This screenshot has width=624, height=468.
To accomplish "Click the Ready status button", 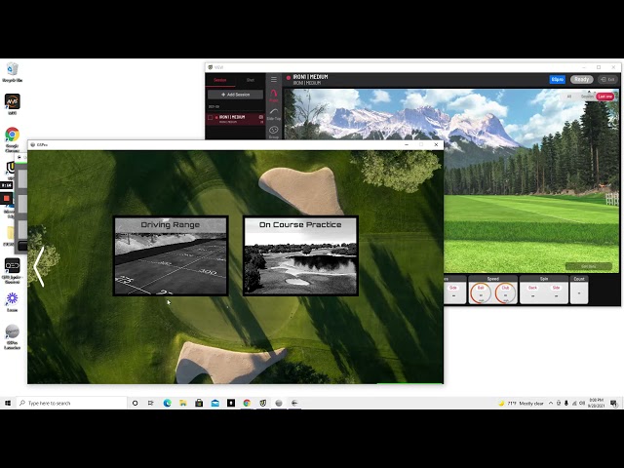I will [581, 79].
